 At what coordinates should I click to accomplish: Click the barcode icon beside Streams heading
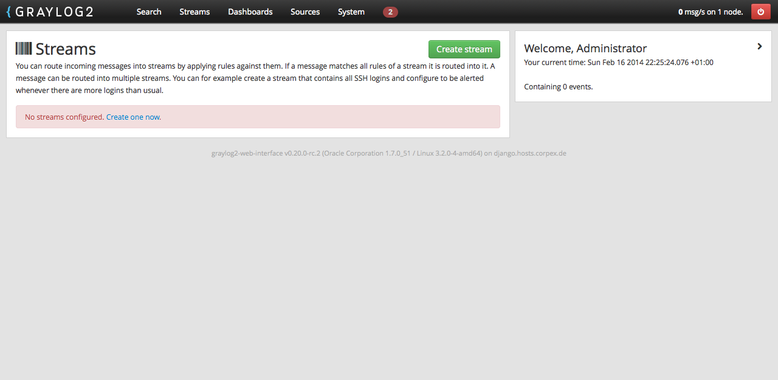tap(24, 49)
